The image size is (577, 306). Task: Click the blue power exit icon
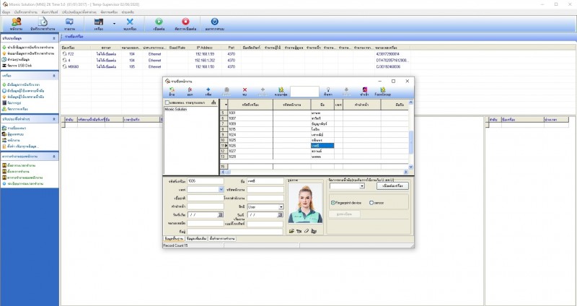214,23
